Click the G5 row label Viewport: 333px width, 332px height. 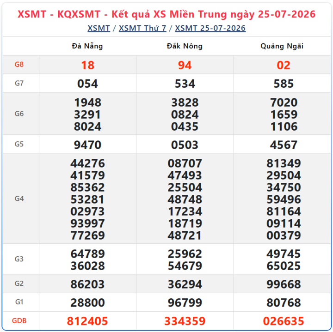(19, 144)
